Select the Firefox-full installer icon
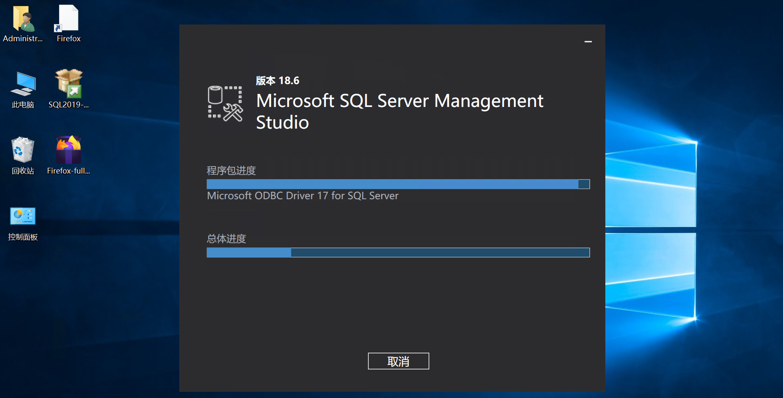 click(x=69, y=150)
